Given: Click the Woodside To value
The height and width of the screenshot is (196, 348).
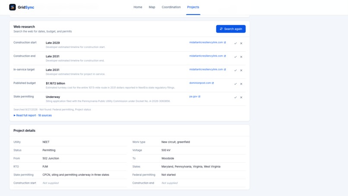Looking at the screenshot, I should coord(168,158).
